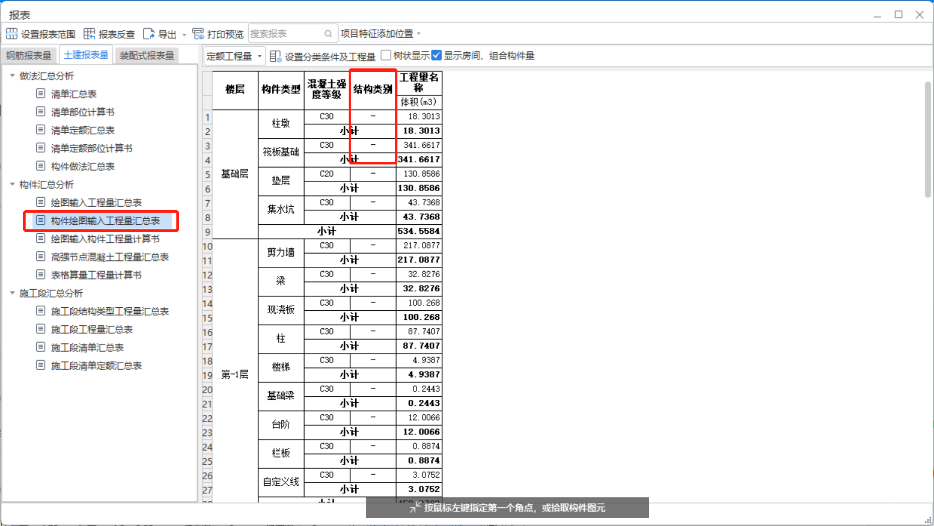Screen dimensions: 934x526
Task: Collapse the 构件汇总分析 tree group
Action: pos(12,184)
